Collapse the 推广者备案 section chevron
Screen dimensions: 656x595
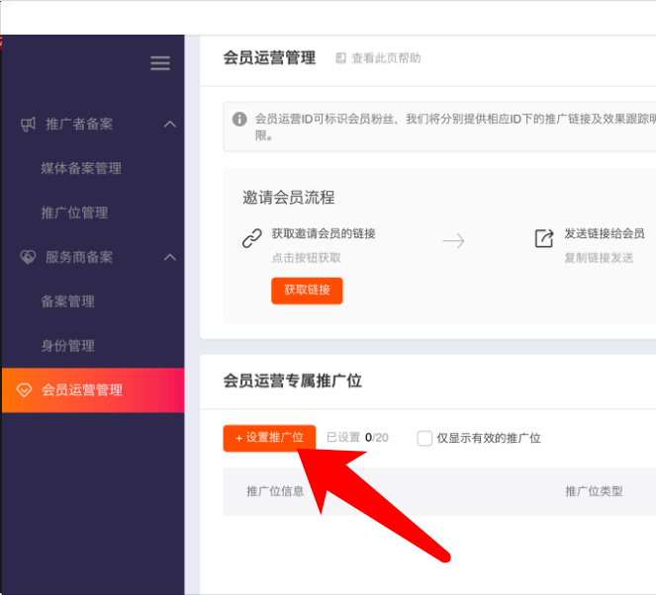click(x=169, y=125)
